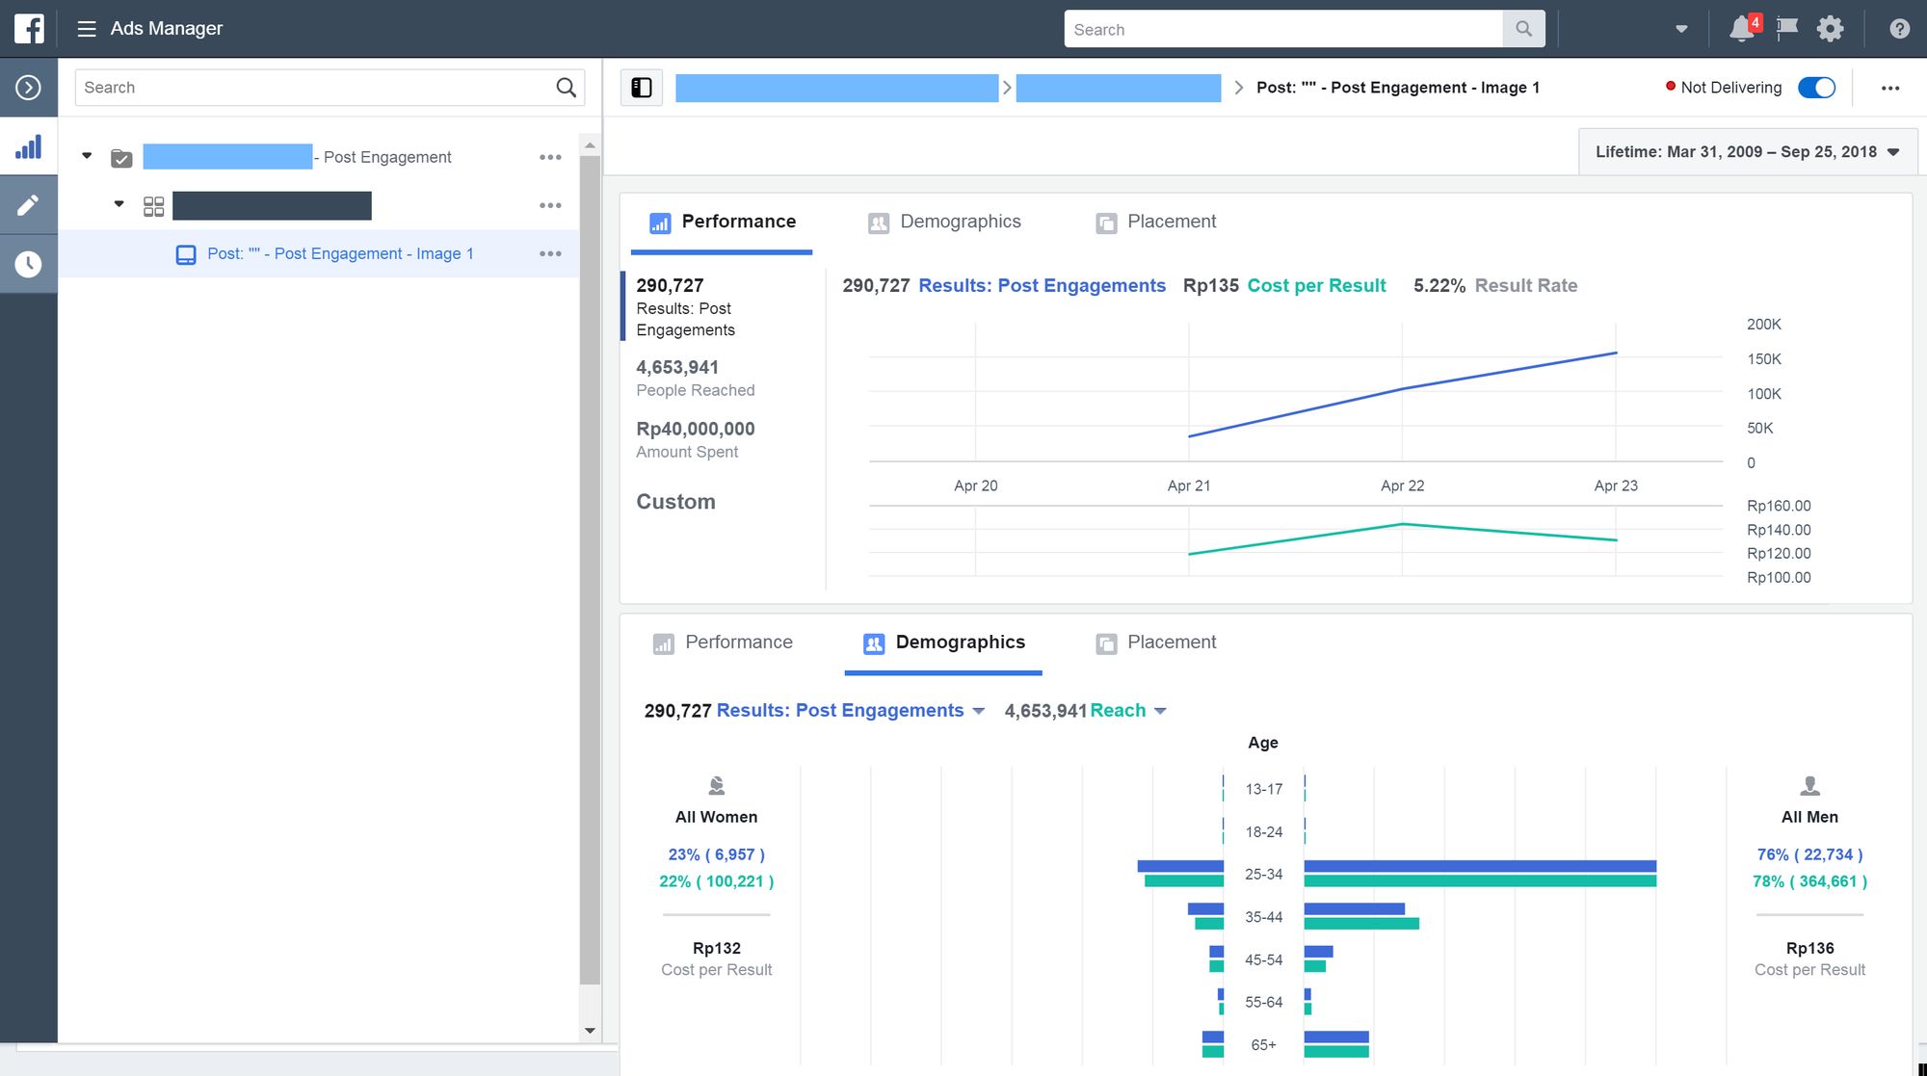Screen dimensions: 1927x1076
Task: Open more options for Post Engagement campaign
Action: pos(550,157)
